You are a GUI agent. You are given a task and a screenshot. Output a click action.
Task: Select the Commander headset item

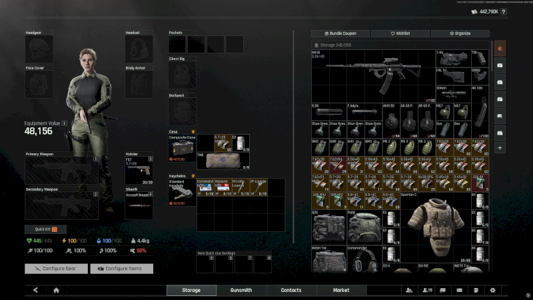coord(364,259)
